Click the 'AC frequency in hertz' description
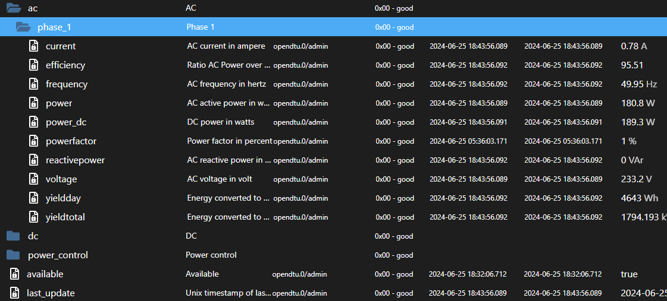667x301 pixels. click(226, 84)
